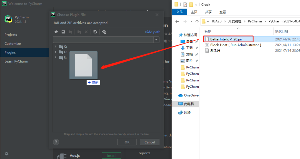Image resolution: width=300 pixels, height=159 pixels.
Task: Open 图片 folder in quick access
Action: [x=189, y=61]
